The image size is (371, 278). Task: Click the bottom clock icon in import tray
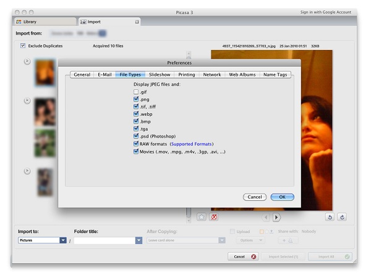[x=27, y=171]
